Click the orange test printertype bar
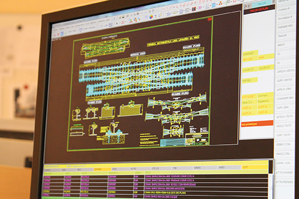This screenshot has width=299, height=199. [257, 124]
